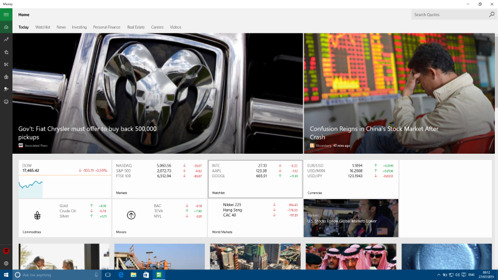498x280 pixels.
Task: Click the Associated Press source logo
Action: pos(21,146)
